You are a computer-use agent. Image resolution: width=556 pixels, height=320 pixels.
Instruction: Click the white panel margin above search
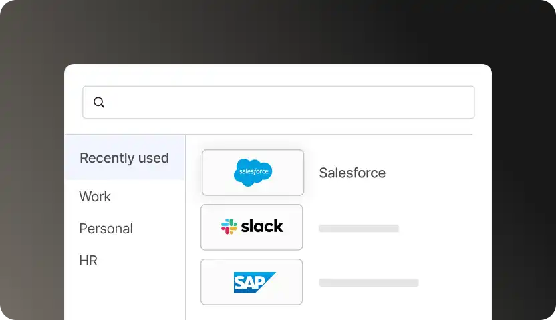coord(278,75)
